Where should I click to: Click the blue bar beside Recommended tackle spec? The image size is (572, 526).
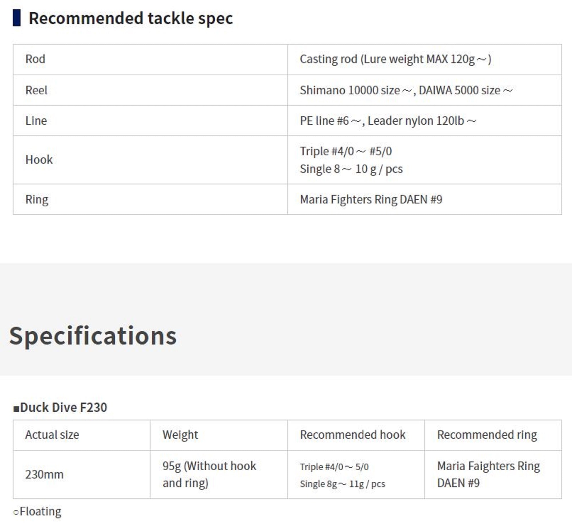click(17, 18)
